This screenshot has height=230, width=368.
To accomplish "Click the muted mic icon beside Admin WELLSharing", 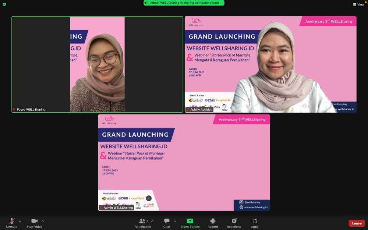I will pyautogui.click(x=101, y=208).
